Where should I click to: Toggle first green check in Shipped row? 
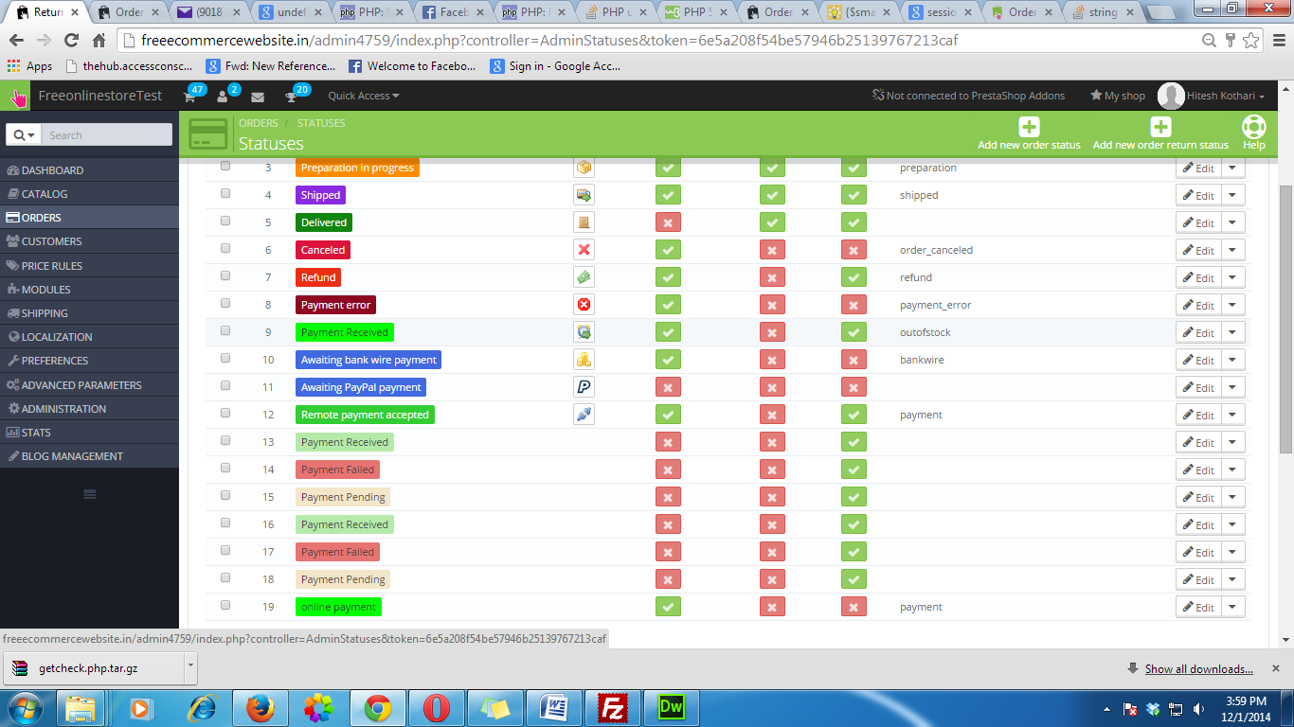(x=668, y=195)
